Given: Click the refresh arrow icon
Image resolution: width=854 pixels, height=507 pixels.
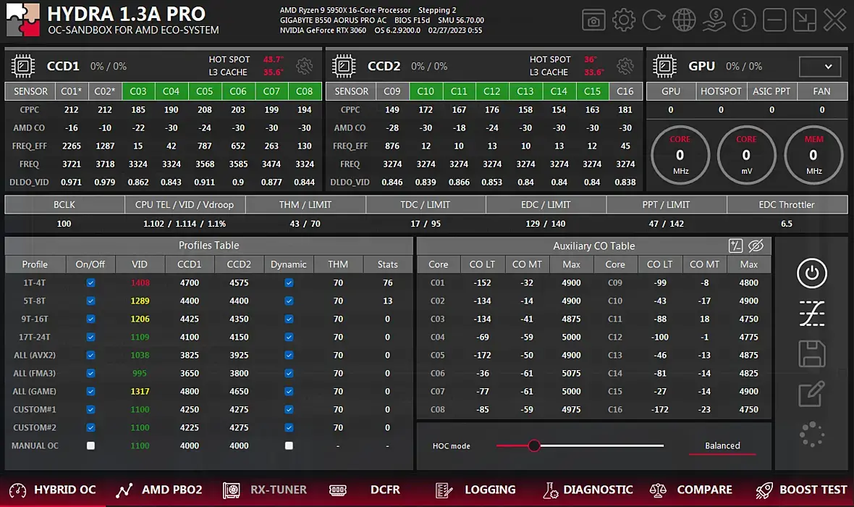Looking at the screenshot, I should 654,21.
